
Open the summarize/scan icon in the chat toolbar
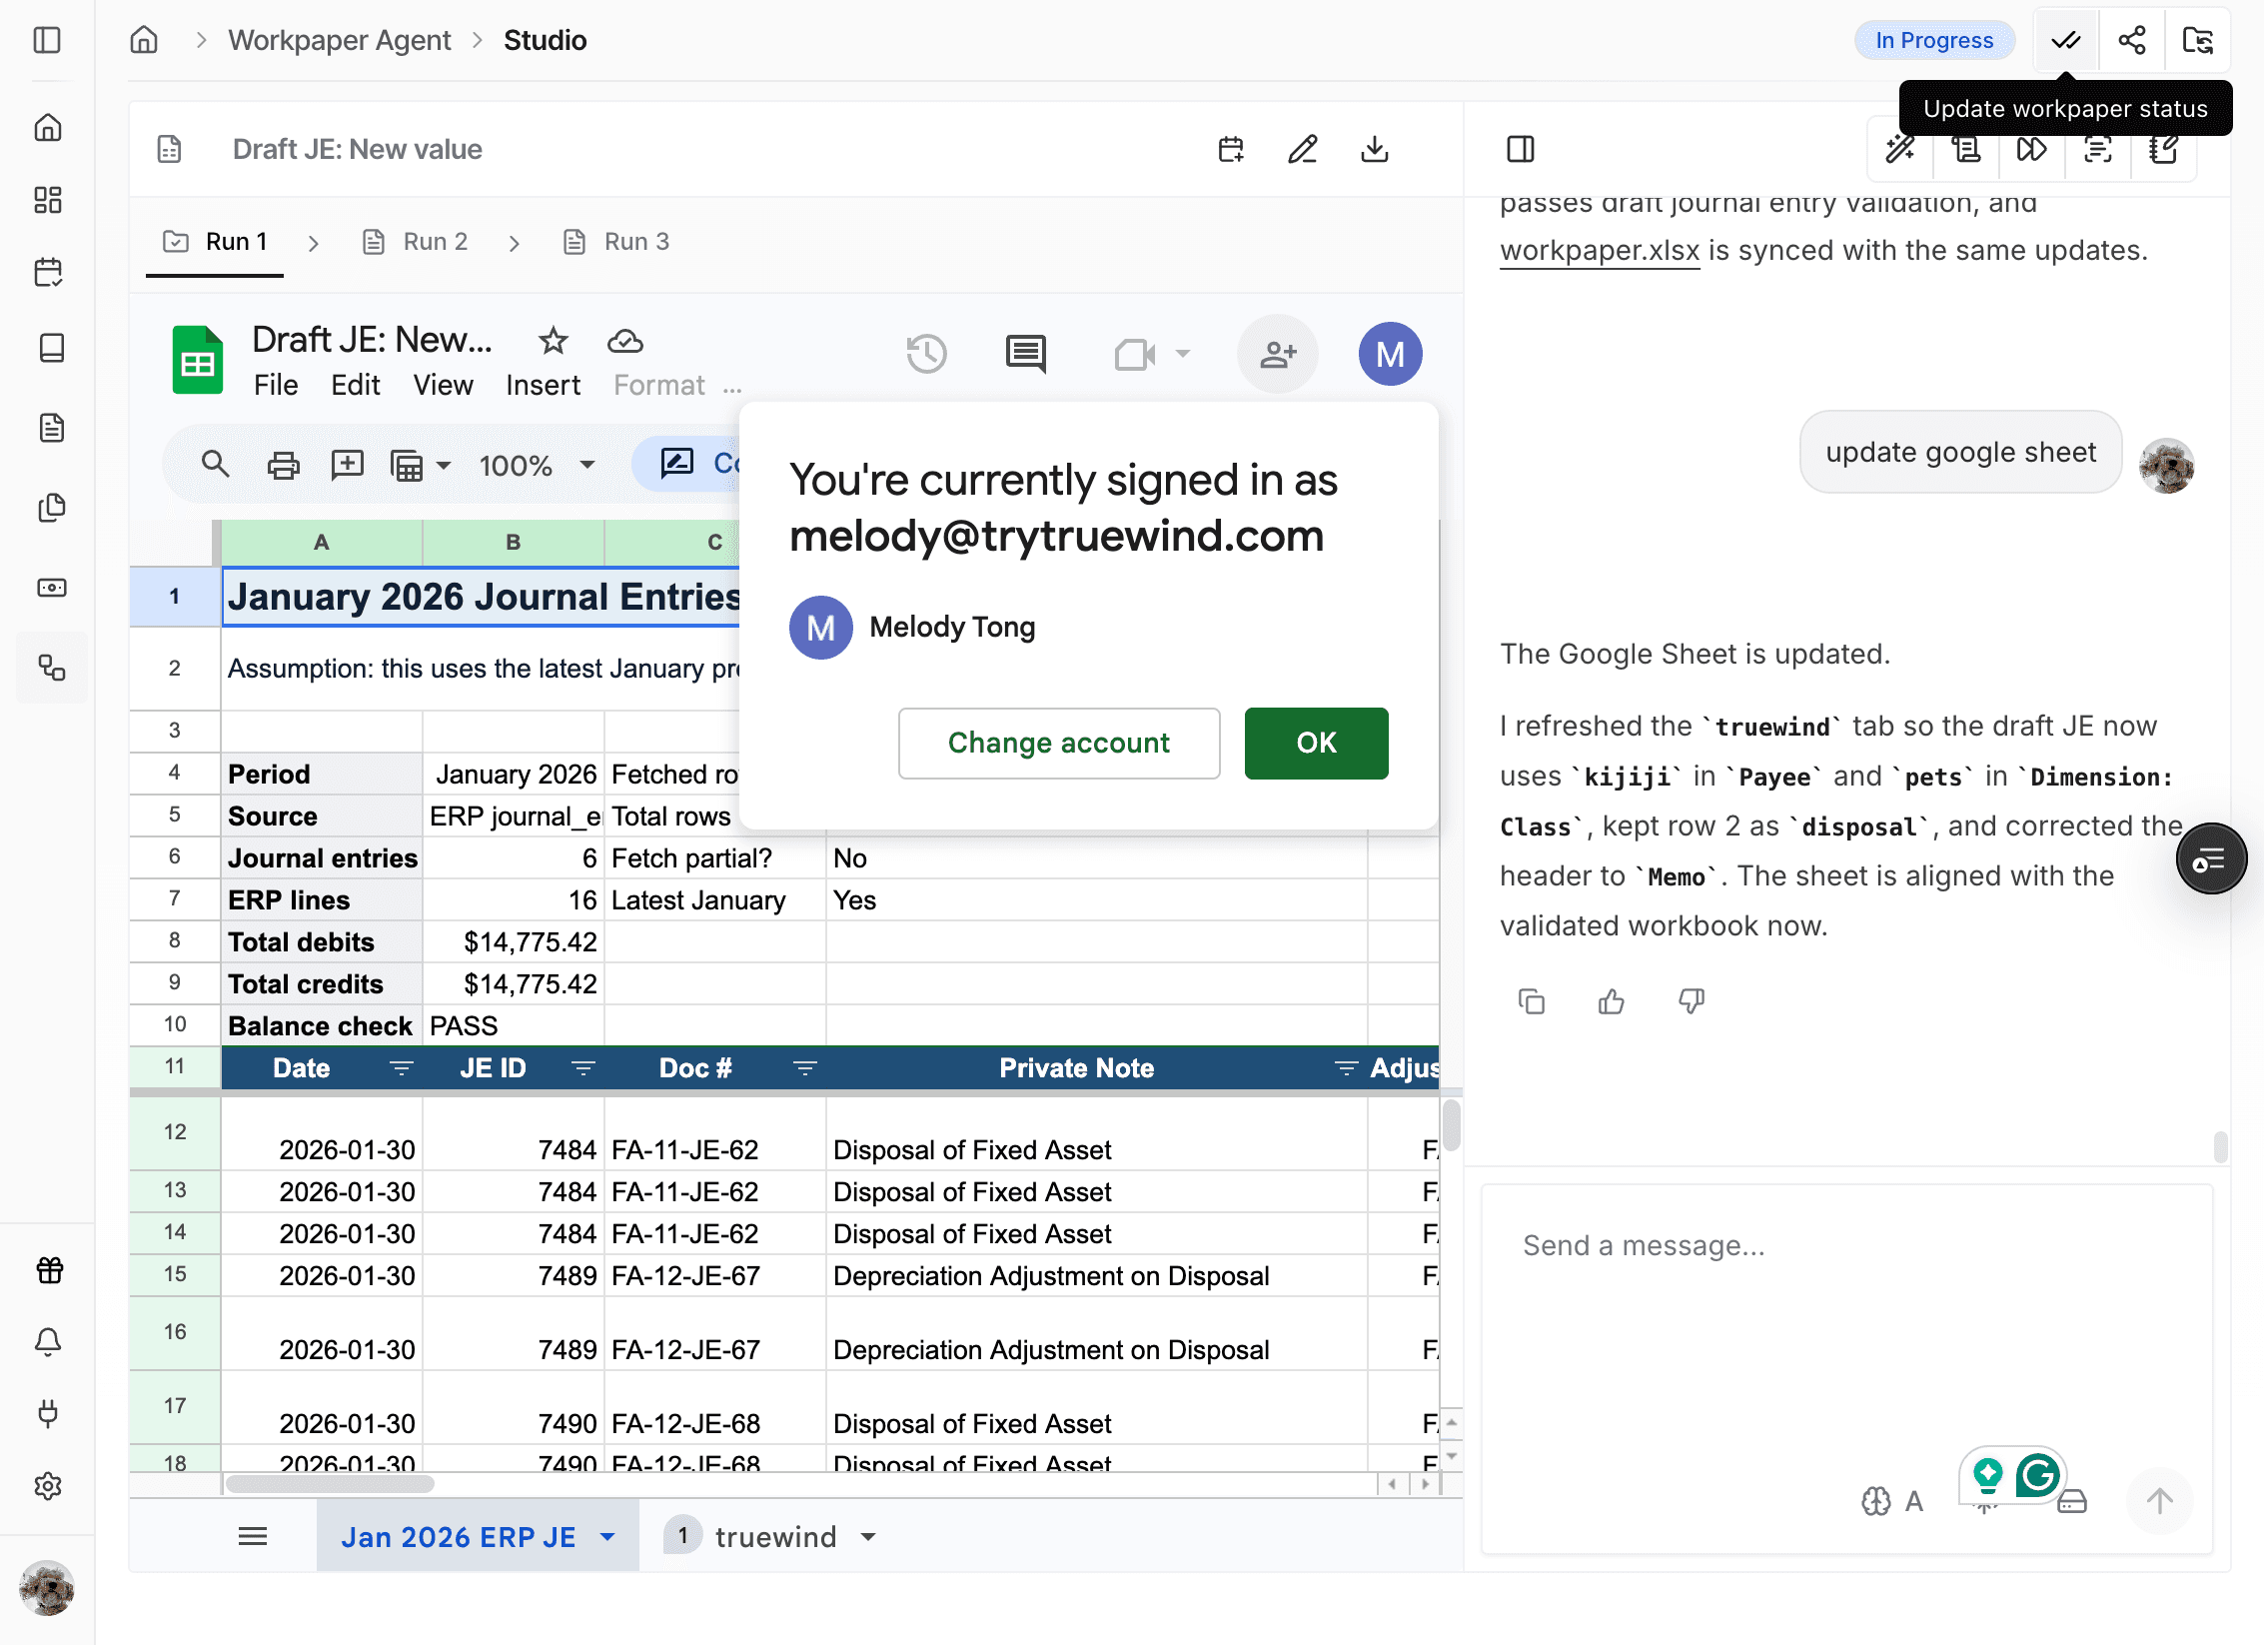point(2097,150)
